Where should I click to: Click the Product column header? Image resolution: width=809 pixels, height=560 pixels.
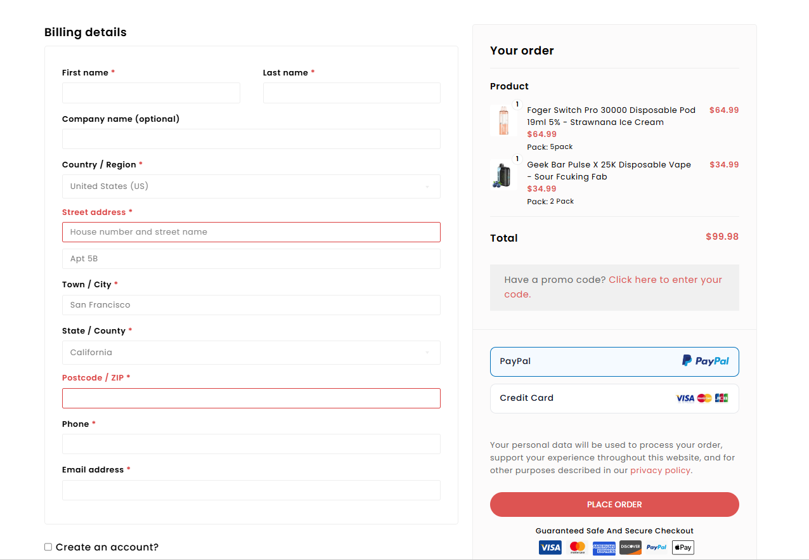pyautogui.click(x=509, y=86)
